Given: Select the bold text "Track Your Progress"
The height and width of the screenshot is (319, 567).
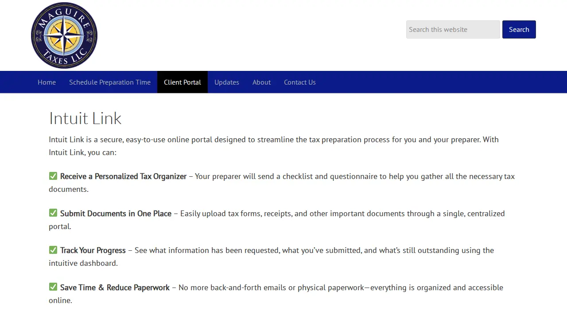Looking at the screenshot, I should coord(93,250).
